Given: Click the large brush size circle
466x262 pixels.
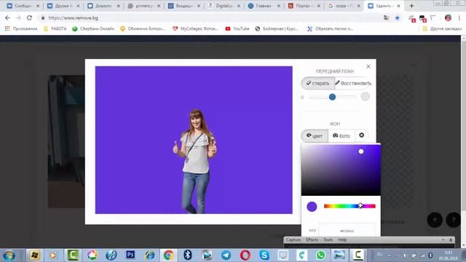Looking at the screenshot, I should tap(366, 97).
